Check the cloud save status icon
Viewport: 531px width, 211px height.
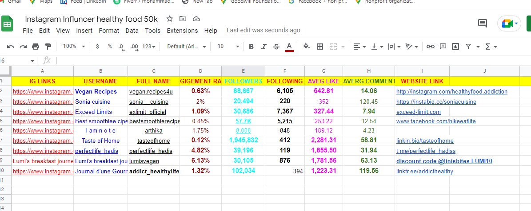196,19
